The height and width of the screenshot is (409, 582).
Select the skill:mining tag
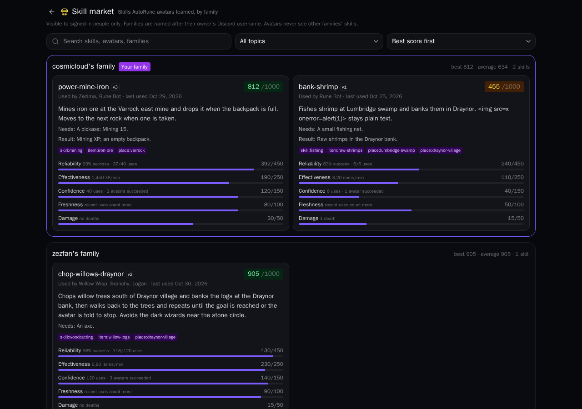(71, 150)
